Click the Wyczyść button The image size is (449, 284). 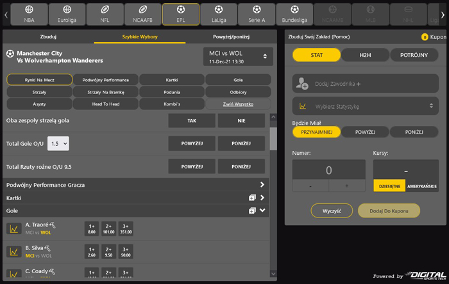pyautogui.click(x=332, y=210)
